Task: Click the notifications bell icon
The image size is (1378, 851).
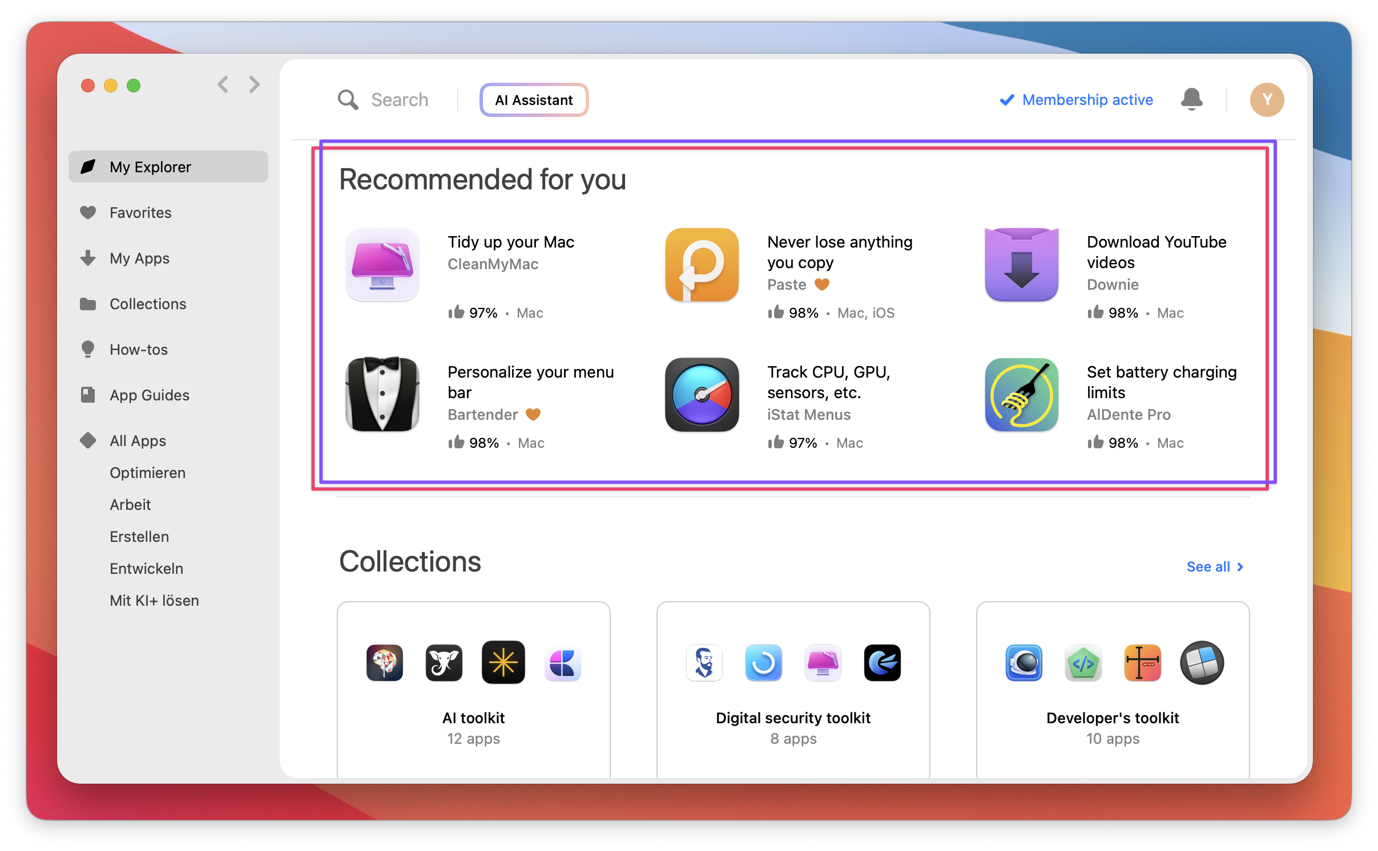Action: pyautogui.click(x=1191, y=99)
